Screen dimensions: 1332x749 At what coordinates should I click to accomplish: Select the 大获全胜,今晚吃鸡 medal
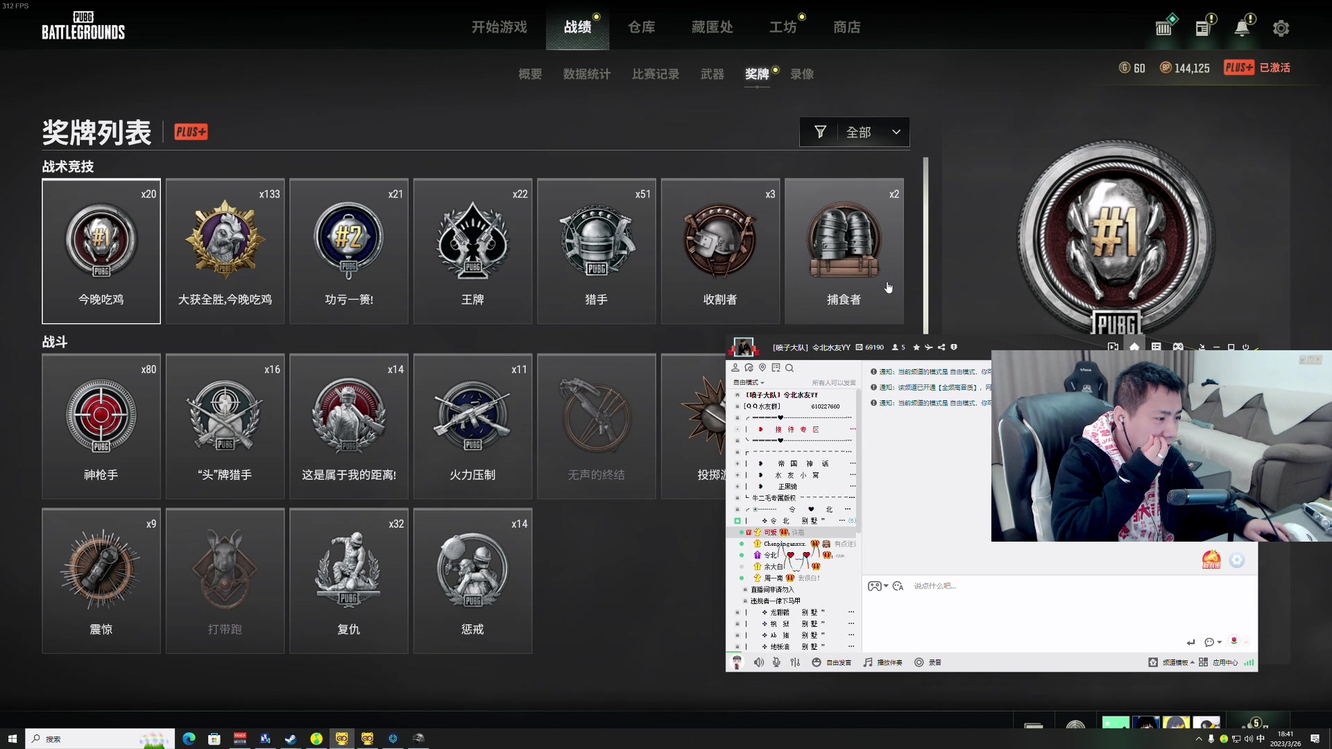tap(225, 251)
